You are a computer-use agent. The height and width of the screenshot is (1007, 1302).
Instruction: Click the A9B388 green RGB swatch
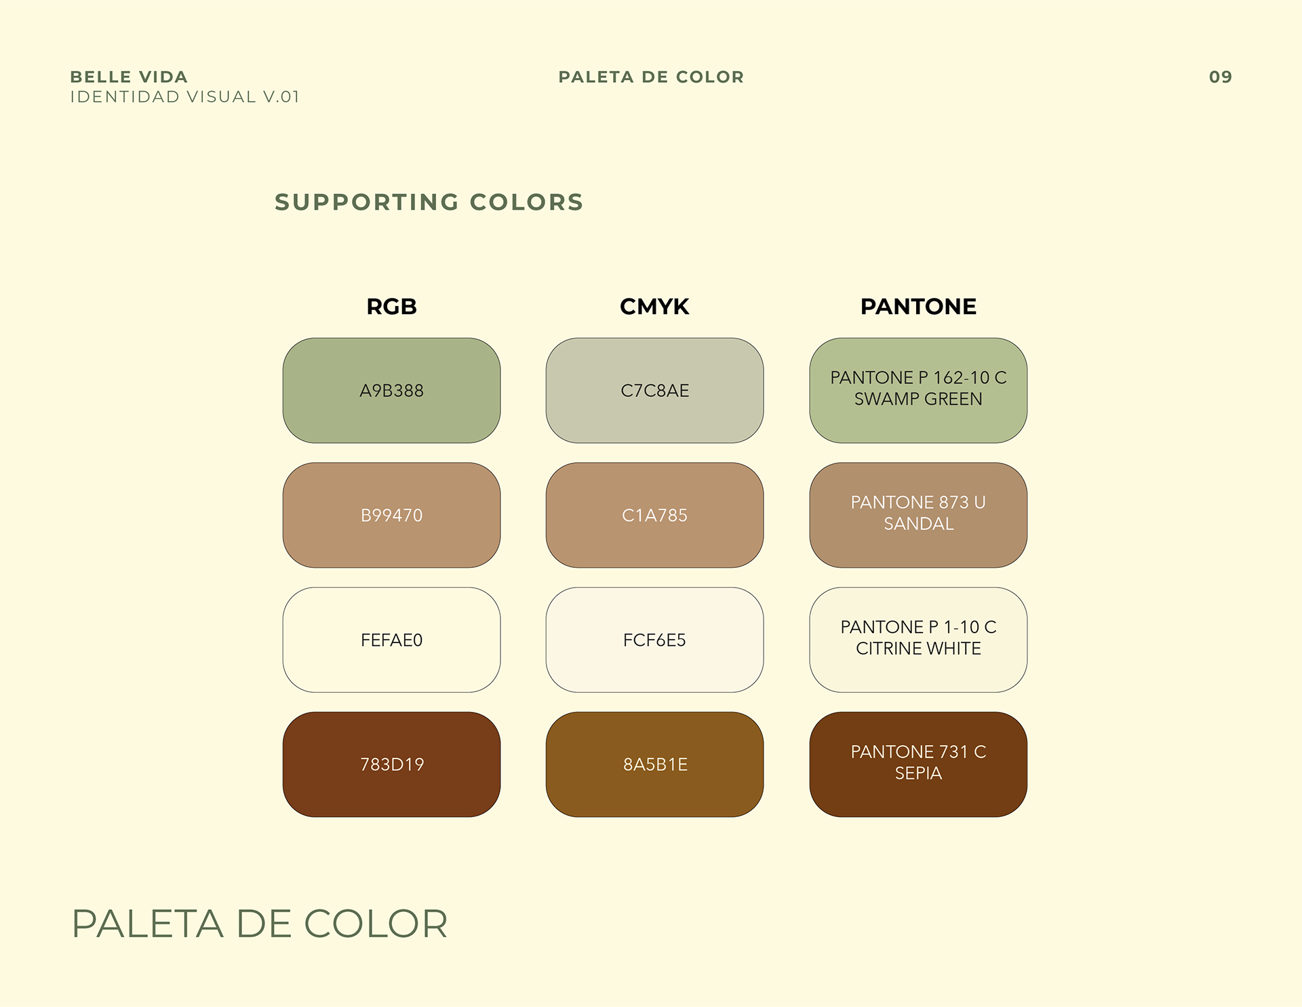pos(391,390)
